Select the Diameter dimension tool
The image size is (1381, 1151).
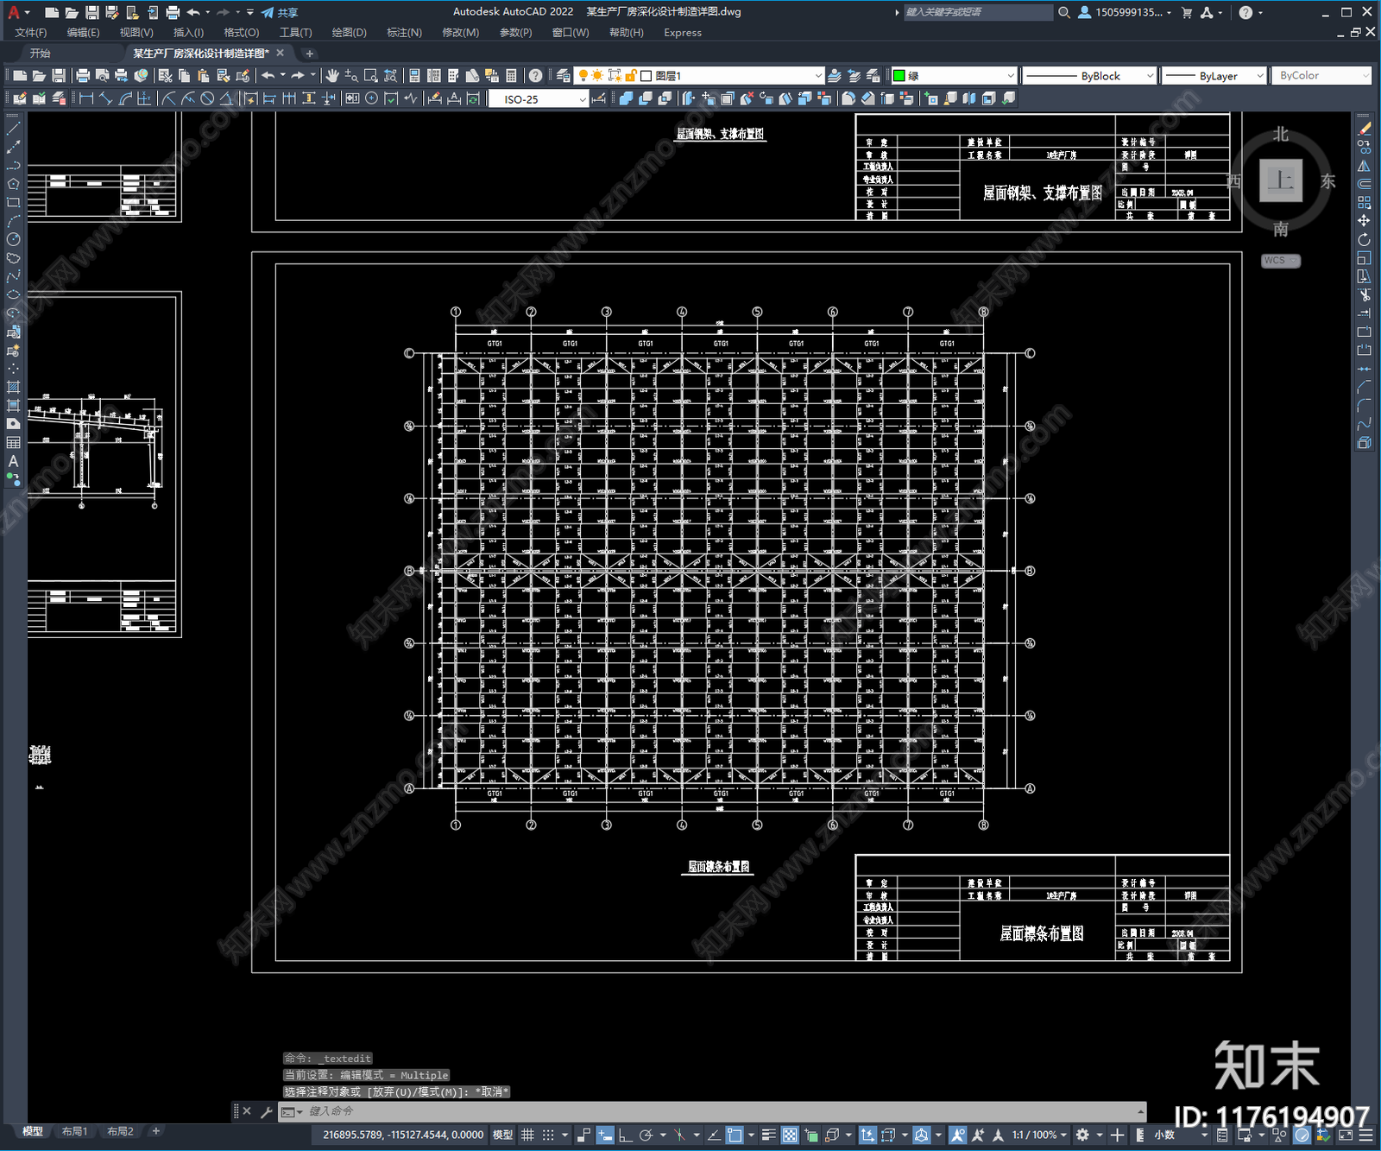point(207,98)
